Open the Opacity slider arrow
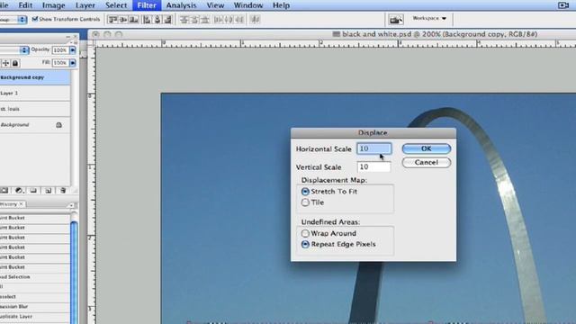576x324 pixels. 73,50
